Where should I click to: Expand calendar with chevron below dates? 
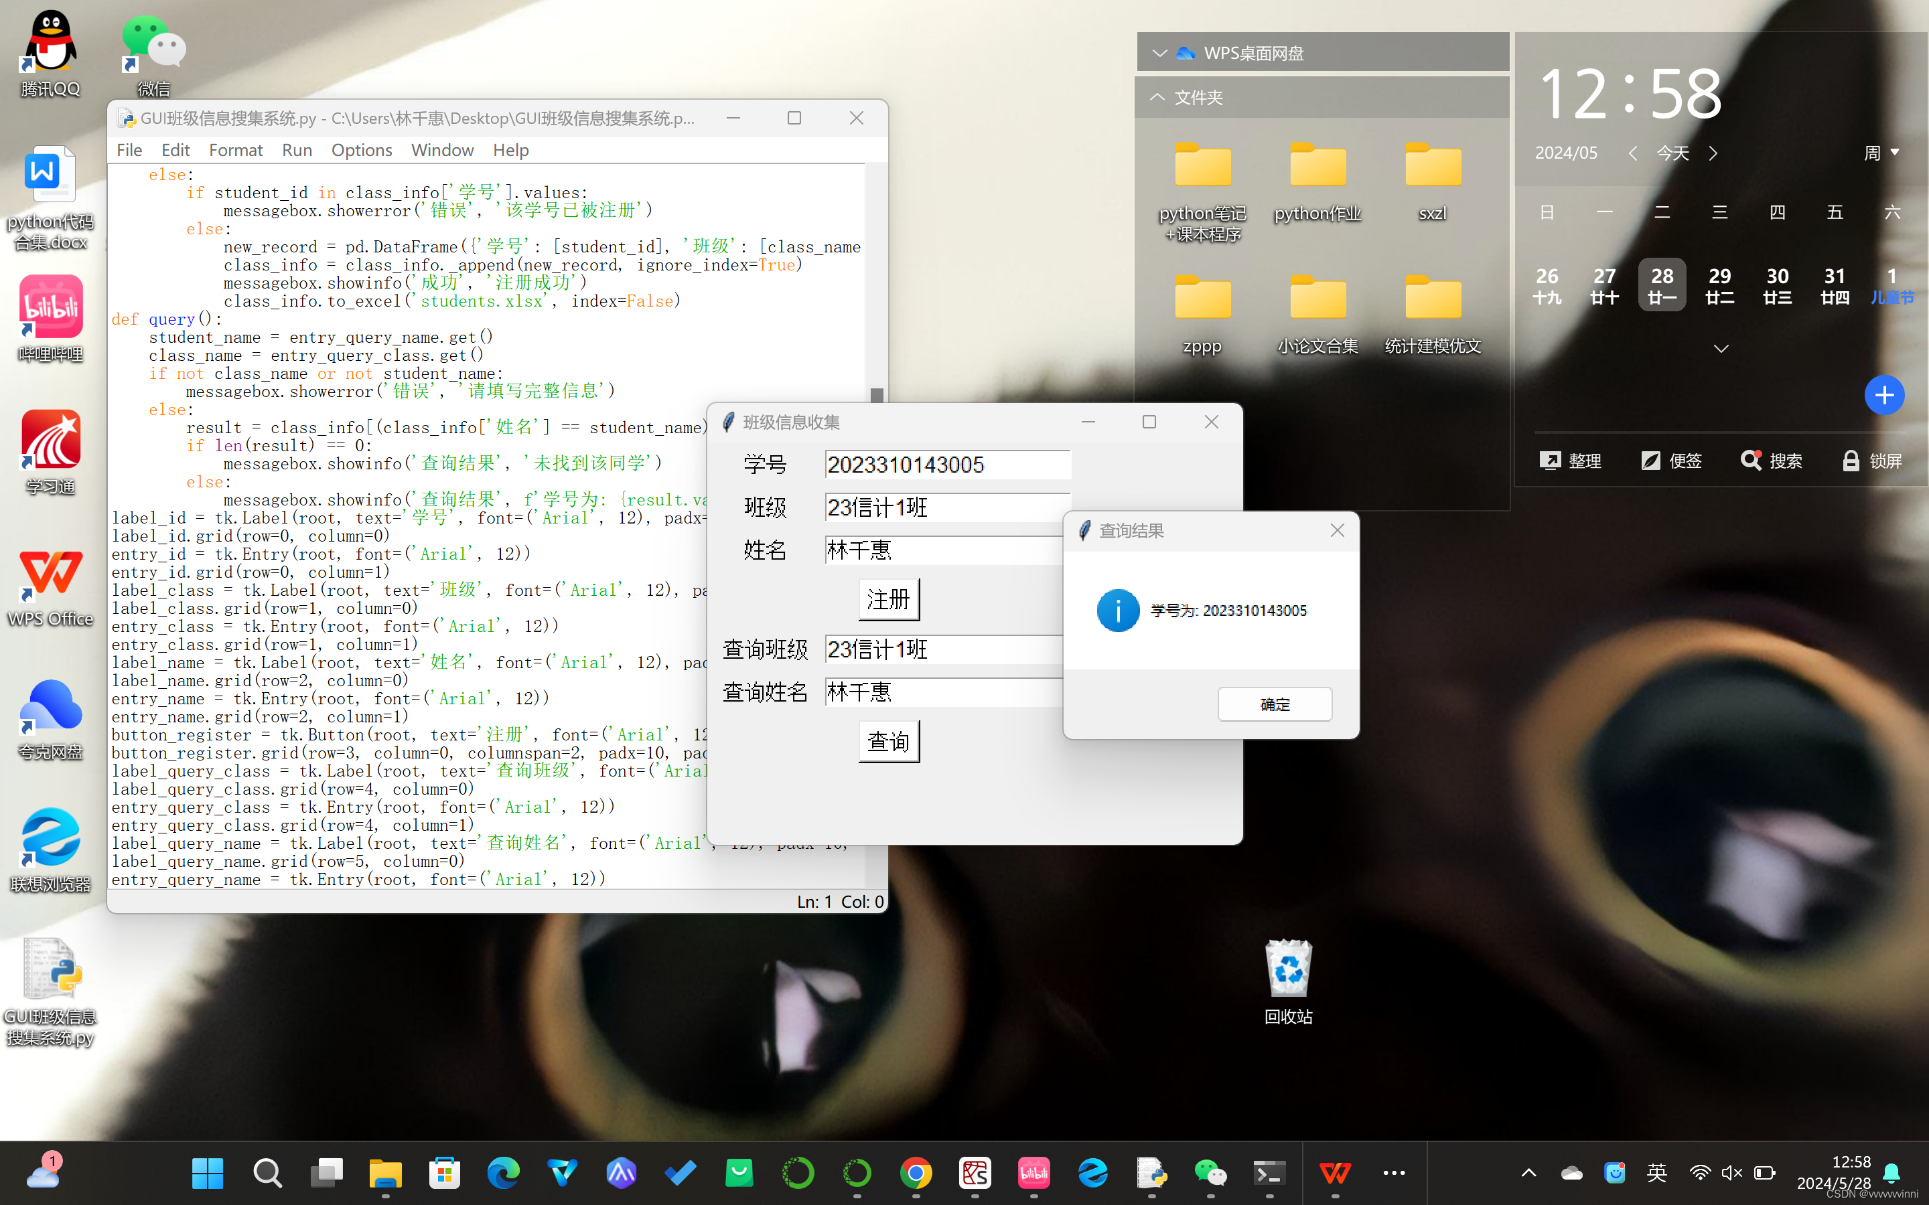(x=1721, y=348)
